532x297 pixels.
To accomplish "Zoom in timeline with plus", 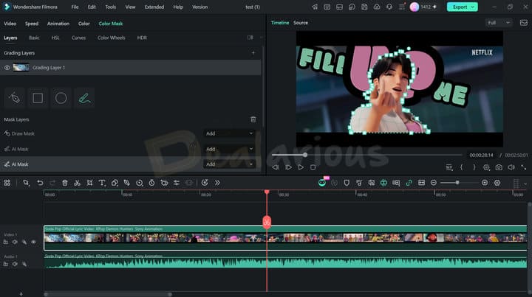I will point(485,183).
